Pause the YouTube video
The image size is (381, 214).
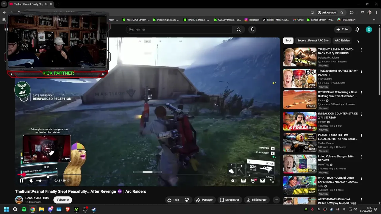[21, 181]
